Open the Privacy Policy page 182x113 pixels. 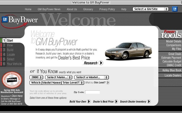tap(107, 9)
